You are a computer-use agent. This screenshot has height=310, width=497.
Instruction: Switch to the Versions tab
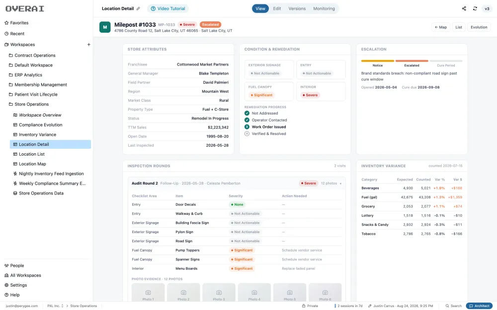tap(297, 8)
